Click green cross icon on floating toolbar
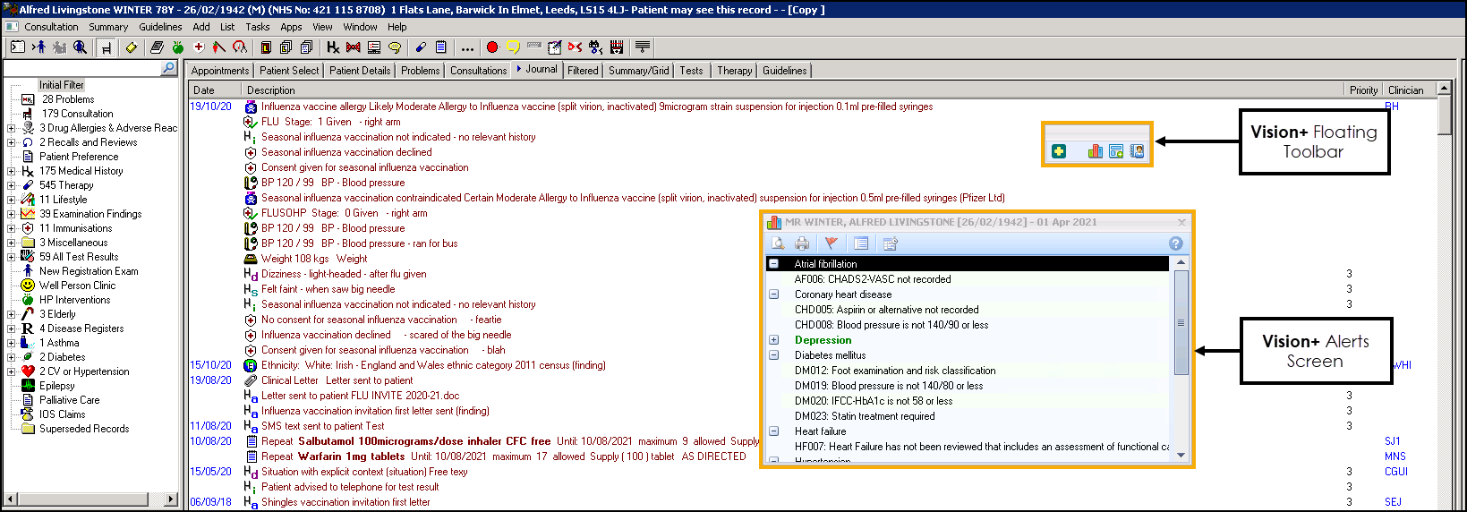Screen dimensions: 1467x512 click(x=1059, y=151)
